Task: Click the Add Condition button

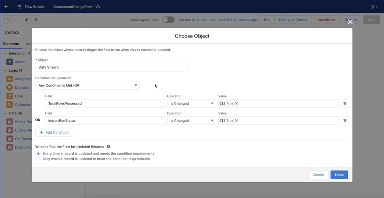Action: (54, 132)
